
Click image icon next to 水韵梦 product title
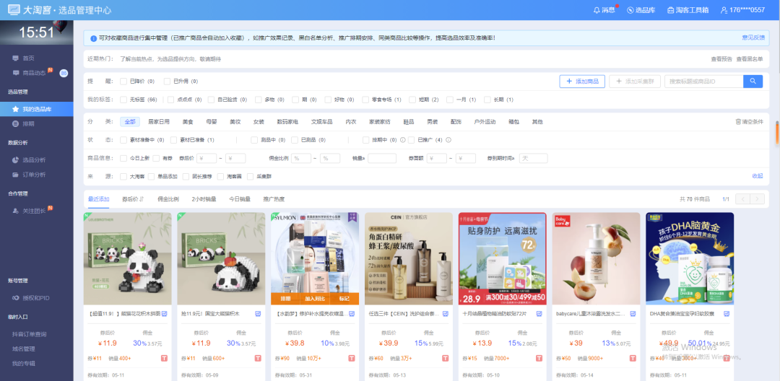pyautogui.click(x=352, y=314)
